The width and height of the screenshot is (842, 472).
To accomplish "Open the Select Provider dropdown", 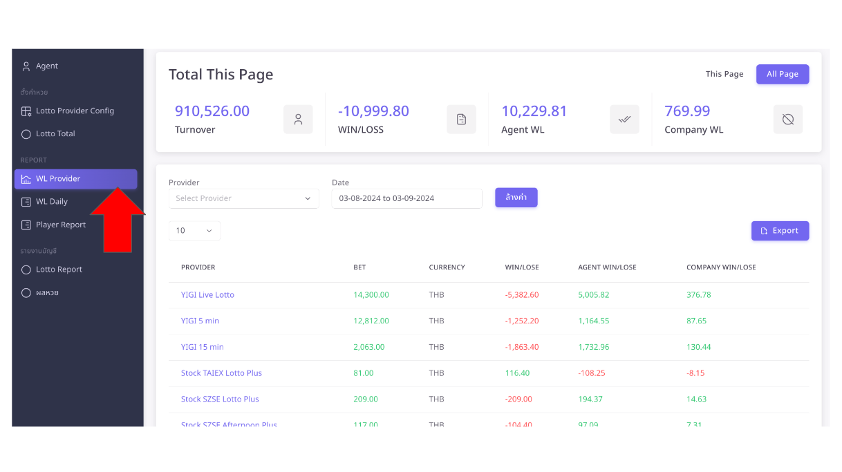I will 243,199.
